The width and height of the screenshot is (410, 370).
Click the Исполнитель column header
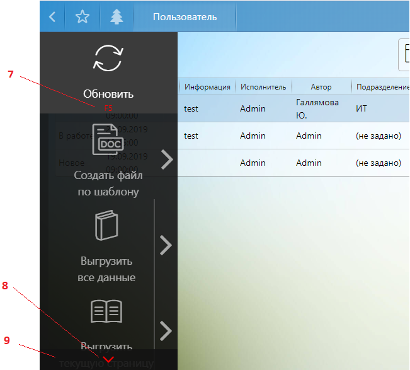point(263,87)
